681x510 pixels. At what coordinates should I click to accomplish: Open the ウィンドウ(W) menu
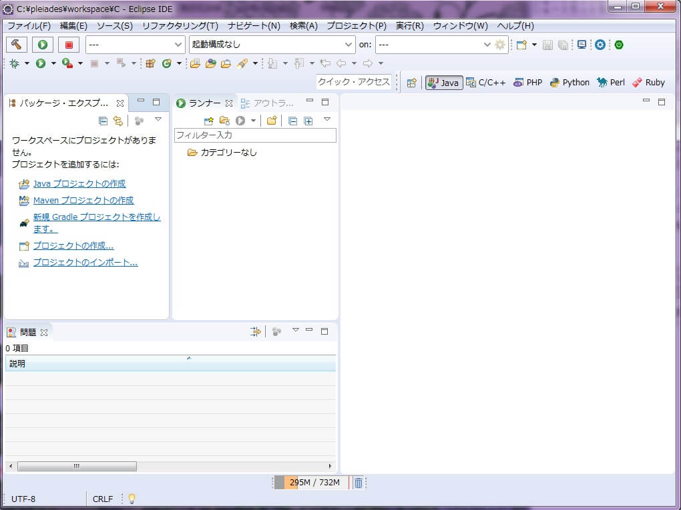point(461,26)
